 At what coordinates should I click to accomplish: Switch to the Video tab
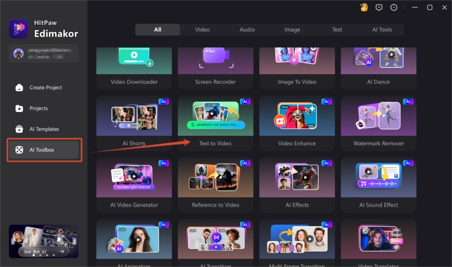pyautogui.click(x=202, y=29)
